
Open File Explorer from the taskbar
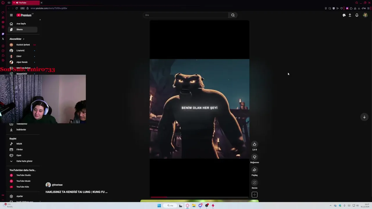pyautogui.click(x=194, y=206)
